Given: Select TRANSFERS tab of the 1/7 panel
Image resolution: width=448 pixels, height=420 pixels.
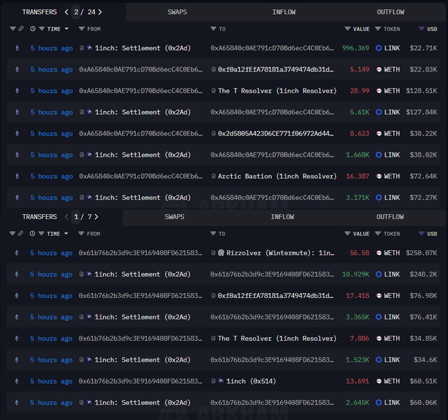Looking at the screenshot, I should (39, 217).
